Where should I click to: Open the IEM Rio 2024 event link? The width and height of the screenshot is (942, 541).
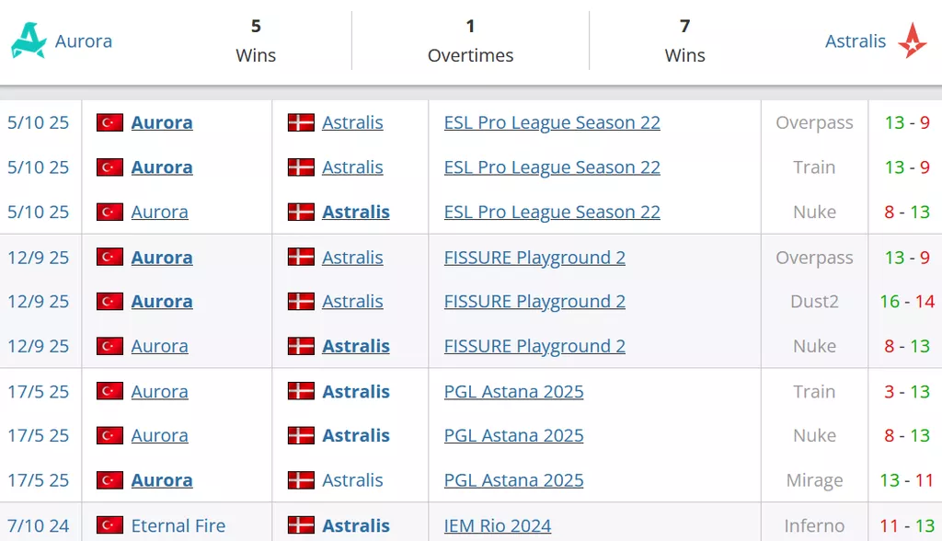498,525
